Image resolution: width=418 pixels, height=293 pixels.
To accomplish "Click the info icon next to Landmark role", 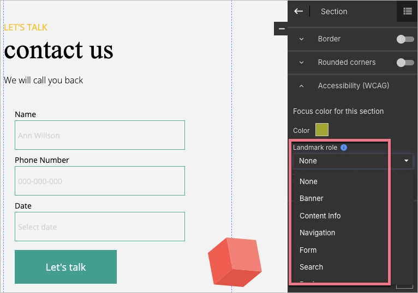I will tap(344, 148).
